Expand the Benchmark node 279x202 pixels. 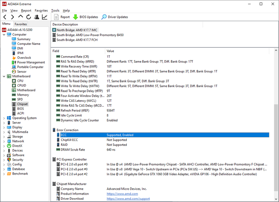[x=4, y=174]
